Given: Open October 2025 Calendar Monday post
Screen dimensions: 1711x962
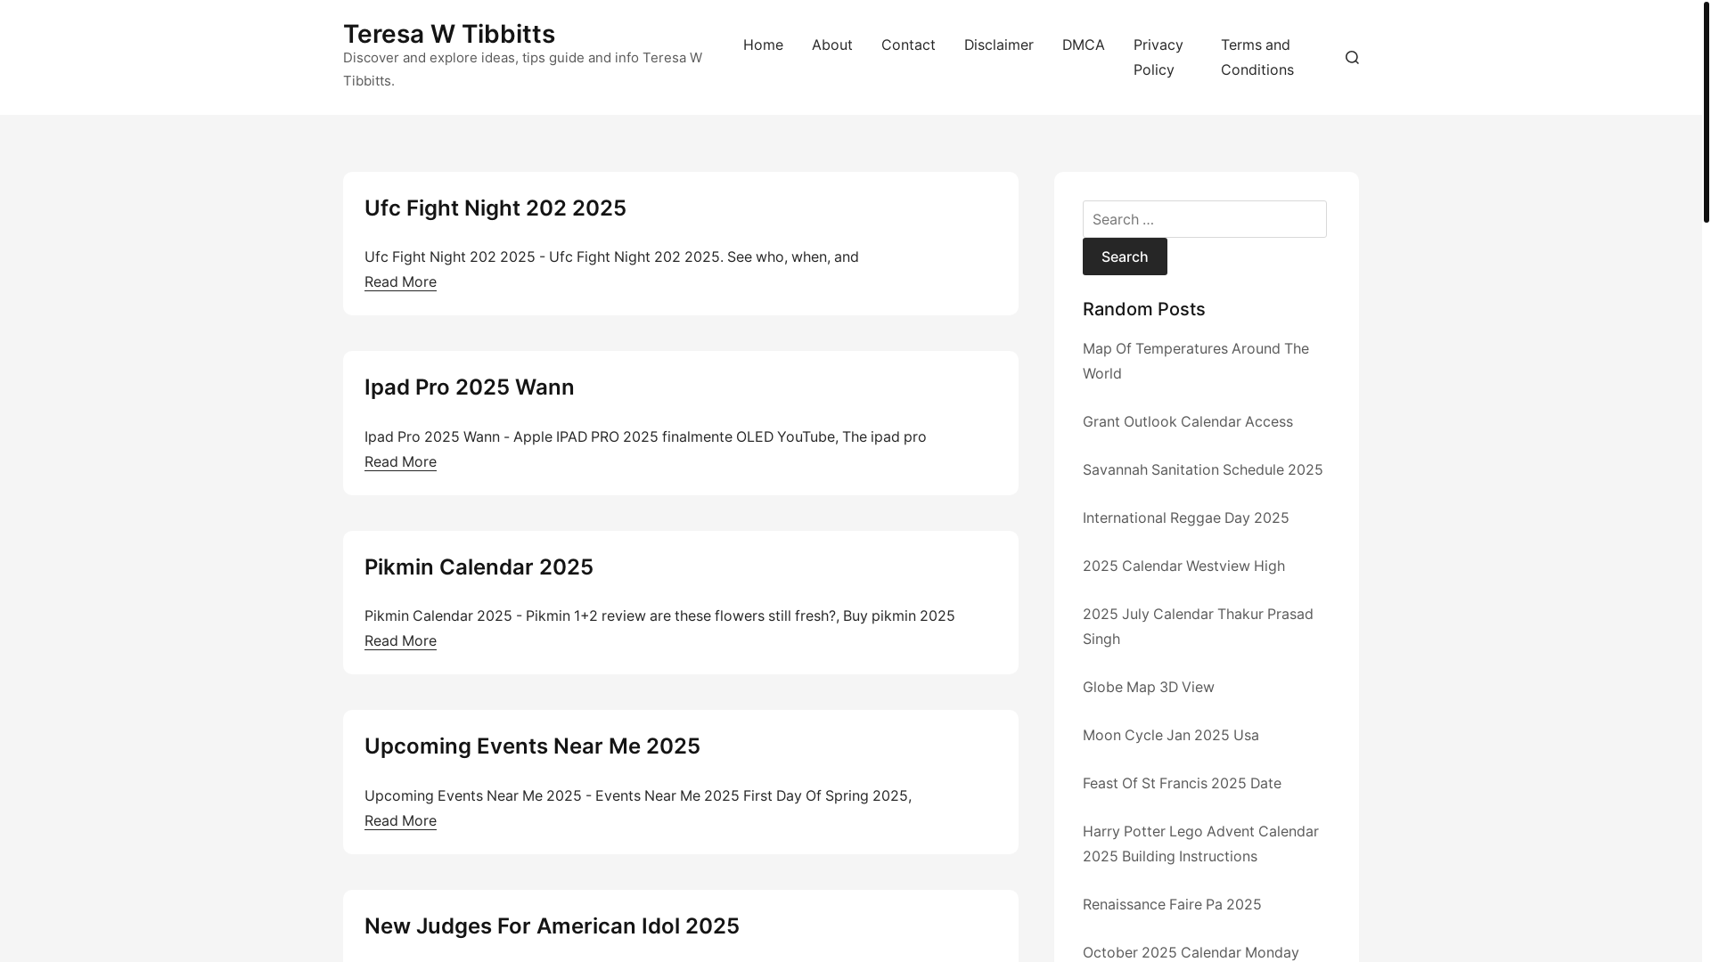Looking at the screenshot, I should pyautogui.click(x=1191, y=952).
